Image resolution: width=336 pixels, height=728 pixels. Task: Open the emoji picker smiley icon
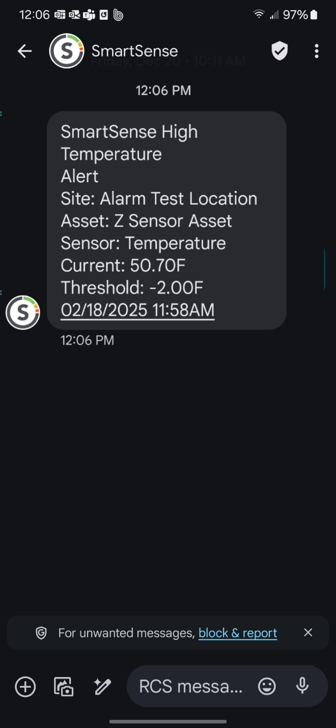[x=267, y=686]
